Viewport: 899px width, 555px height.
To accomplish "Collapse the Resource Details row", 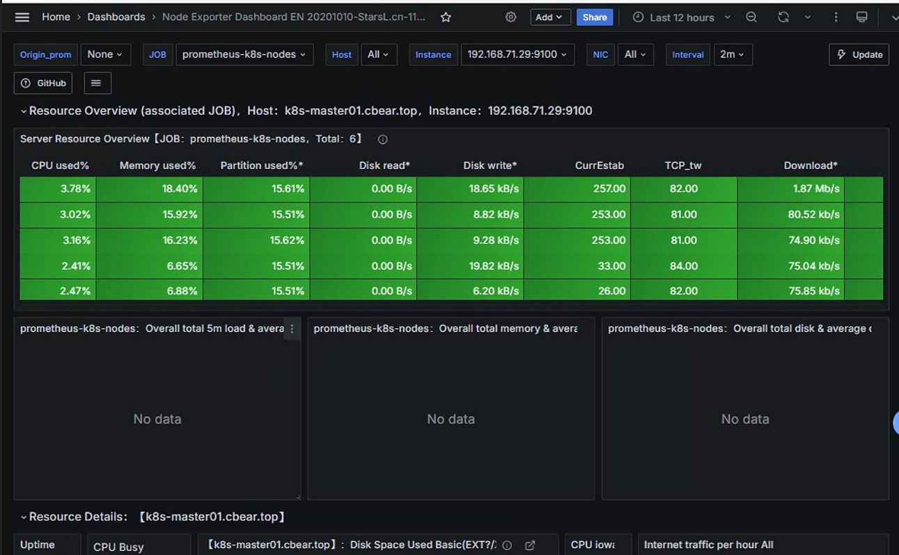I will coord(24,517).
